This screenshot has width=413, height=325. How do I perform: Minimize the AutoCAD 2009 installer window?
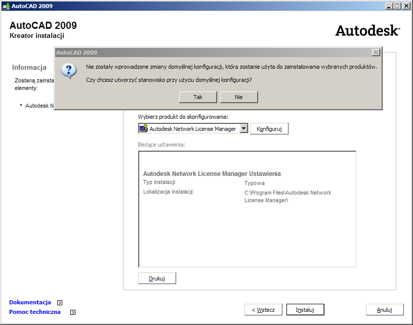click(x=389, y=6)
